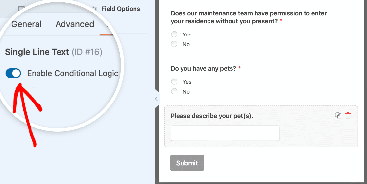This screenshot has width=367, height=184.
Task: Collapse the sidebar with the chevron arrow
Action: point(156,99)
